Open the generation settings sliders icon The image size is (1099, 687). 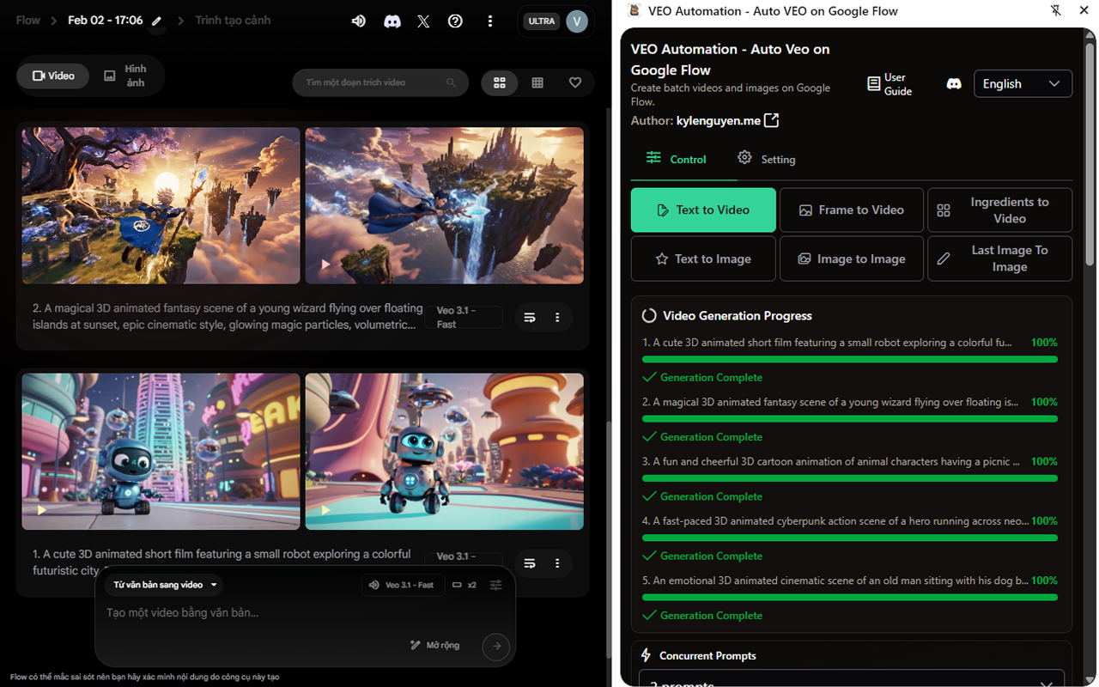point(496,585)
